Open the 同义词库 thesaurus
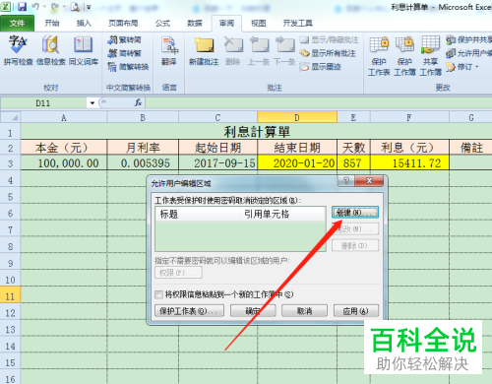Screen dimensions: 492x384 [x=84, y=50]
